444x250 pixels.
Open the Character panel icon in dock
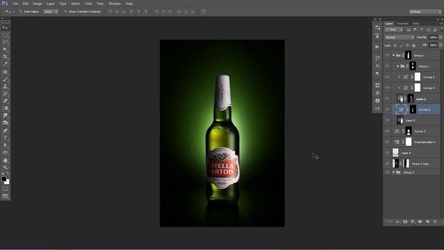coord(377,66)
